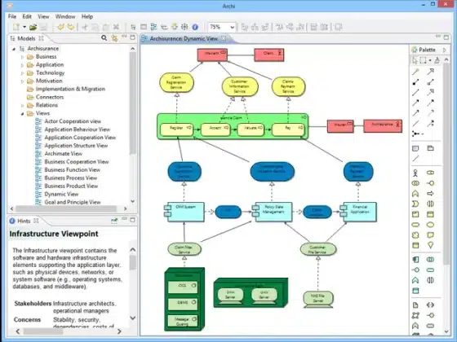Pick the Business Collaboration palette icon
The height and width of the screenshot is (342, 457).
pyautogui.click(x=415, y=183)
